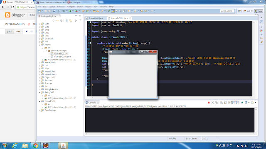
Task: Click Pin Console icon
Action: pyautogui.click(x=242, y=103)
